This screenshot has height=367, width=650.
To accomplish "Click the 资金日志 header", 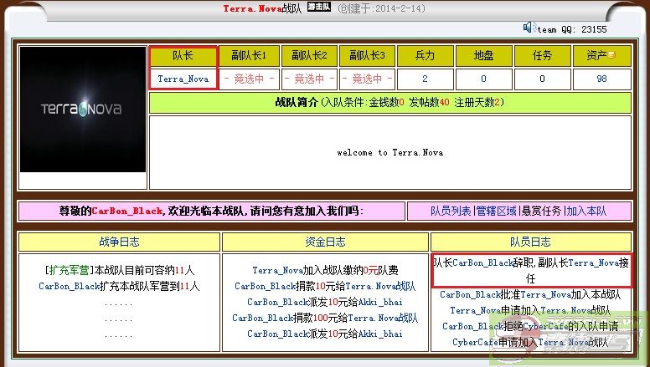I will point(325,242).
